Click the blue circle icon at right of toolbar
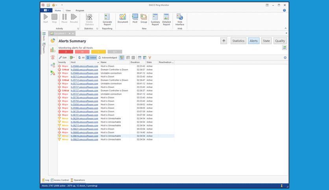The height and width of the screenshot is (190, 329). (x=285, y=58)
